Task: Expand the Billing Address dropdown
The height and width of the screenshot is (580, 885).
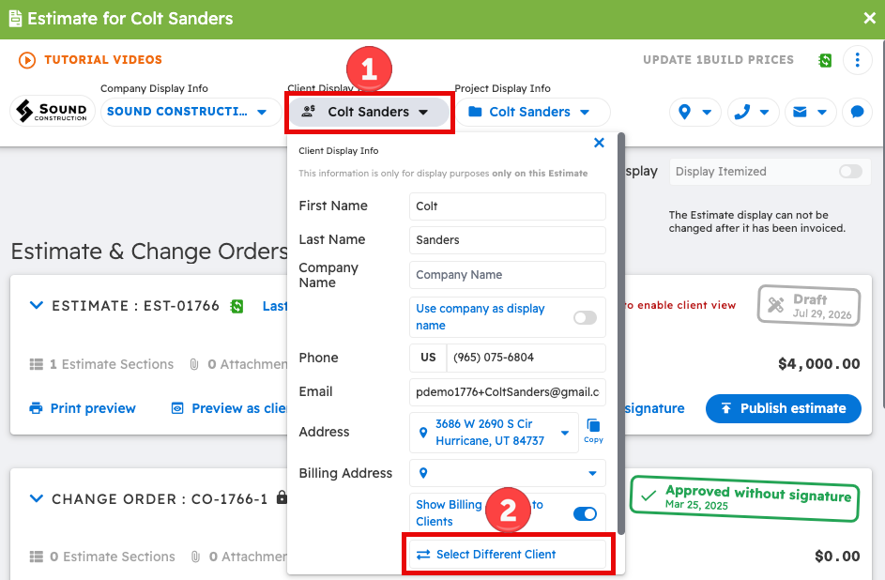Action: click(x=592, y=473)
